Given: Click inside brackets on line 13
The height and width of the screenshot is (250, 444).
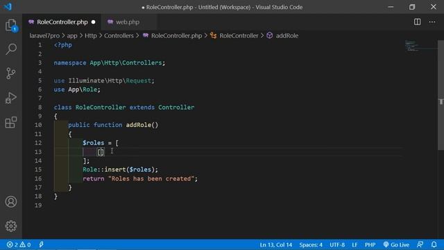Looking at the screenshot, I should click(x=101, y=152).
